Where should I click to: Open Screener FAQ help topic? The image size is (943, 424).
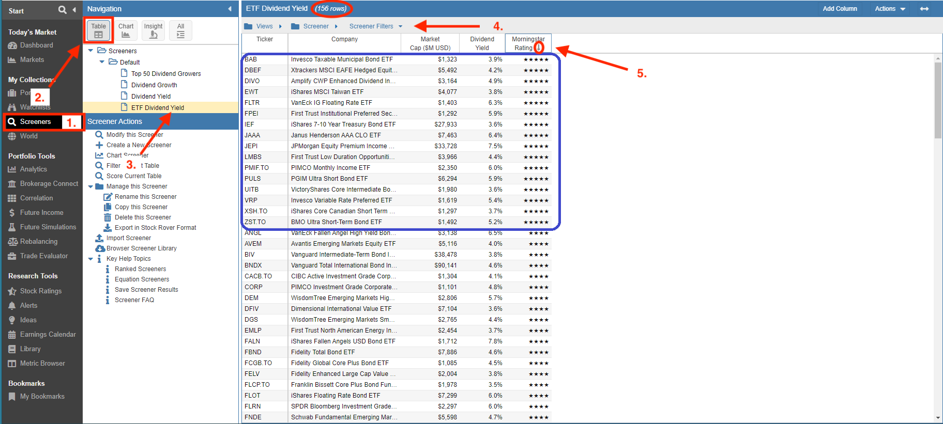click(134, 300)
